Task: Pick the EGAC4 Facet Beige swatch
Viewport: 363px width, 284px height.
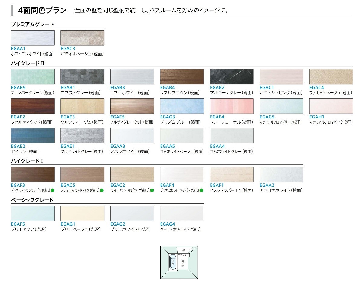Action: 331,77
